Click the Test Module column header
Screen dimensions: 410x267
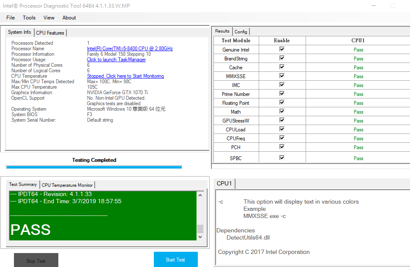pyautogui.click(x=236, y=41)
